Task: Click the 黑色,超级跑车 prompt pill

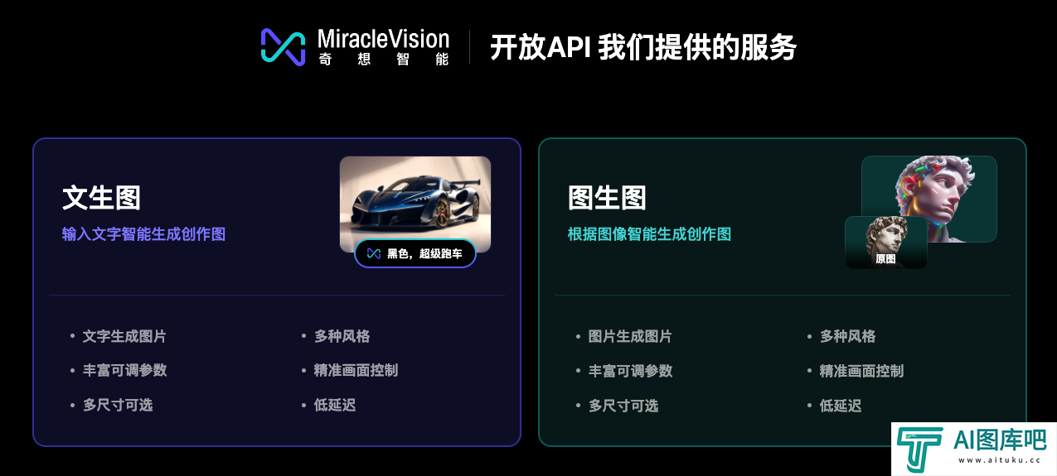Action: coord(415,253)
